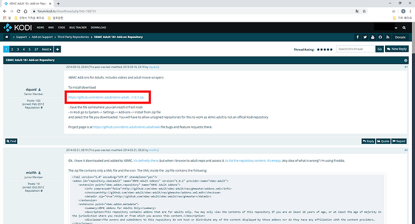Open Kodi Facebook page icon

pos(357,37)
